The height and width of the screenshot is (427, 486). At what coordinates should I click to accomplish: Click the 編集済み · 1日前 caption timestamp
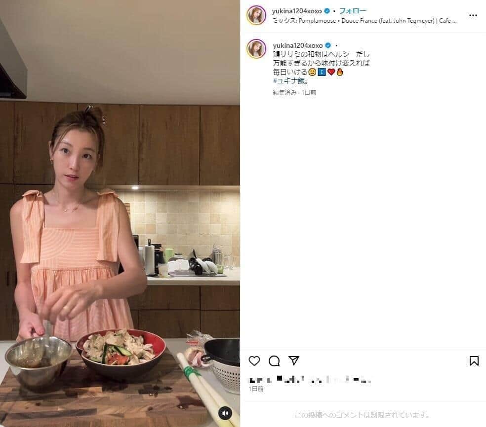pos(294,93)
